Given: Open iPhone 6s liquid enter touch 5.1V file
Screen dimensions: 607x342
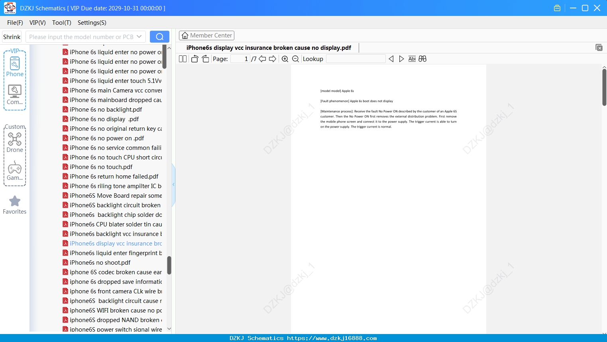Looking at the screenshot, I should pos(116,81).
